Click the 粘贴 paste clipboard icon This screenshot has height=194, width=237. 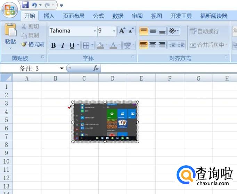tap(10, 30)
